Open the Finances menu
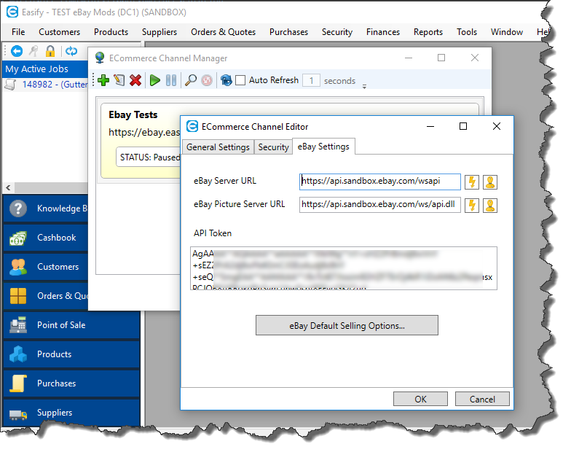Screen dimensions: 571x452 pyautogui.click(x=383, y=32)
